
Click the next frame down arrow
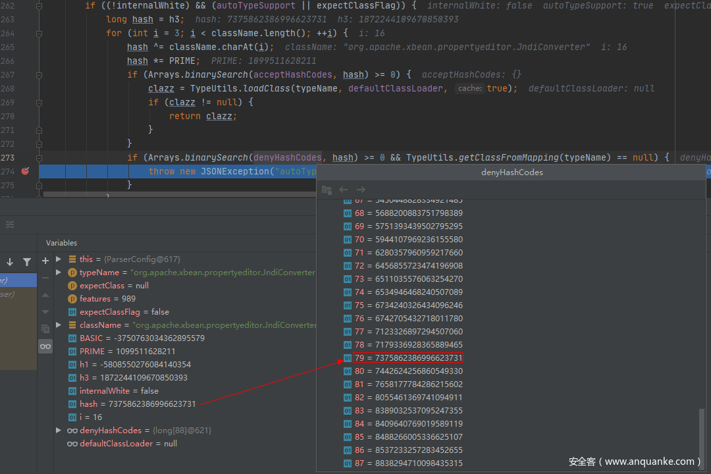pos(10,262)
